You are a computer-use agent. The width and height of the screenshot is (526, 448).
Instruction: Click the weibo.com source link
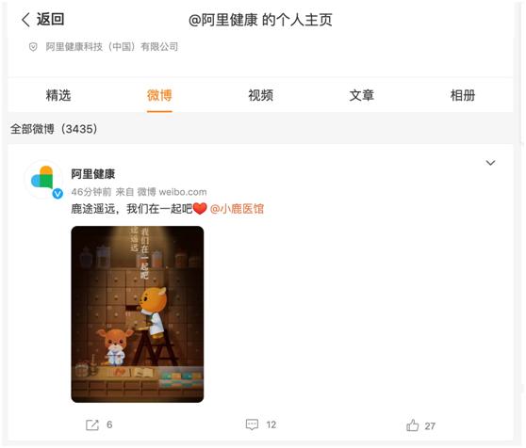183,192
